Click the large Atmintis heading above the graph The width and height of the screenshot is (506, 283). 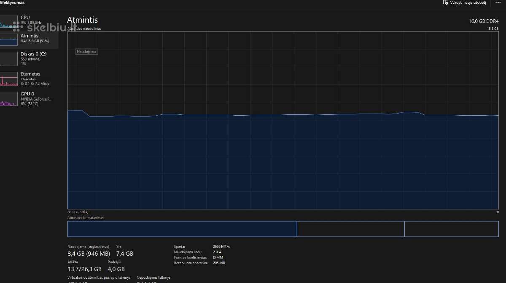point(83,20)
